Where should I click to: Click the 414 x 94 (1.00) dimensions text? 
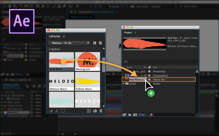click(176, 41)
